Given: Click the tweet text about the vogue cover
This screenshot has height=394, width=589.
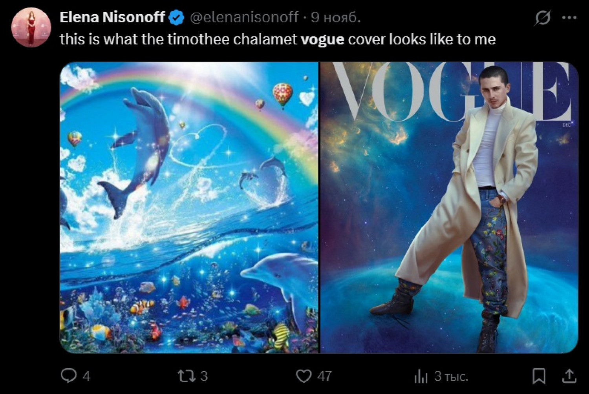Looking at the screenshot, I should tap(277, 39).
